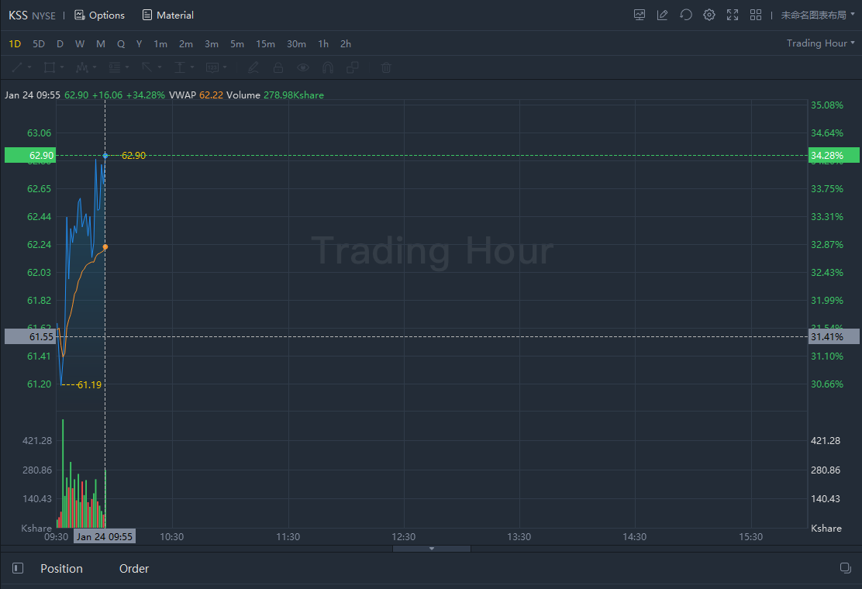Toggle fullscreen chart view
The width and height of the screenshot is (862, 589).
click(733, 15)
